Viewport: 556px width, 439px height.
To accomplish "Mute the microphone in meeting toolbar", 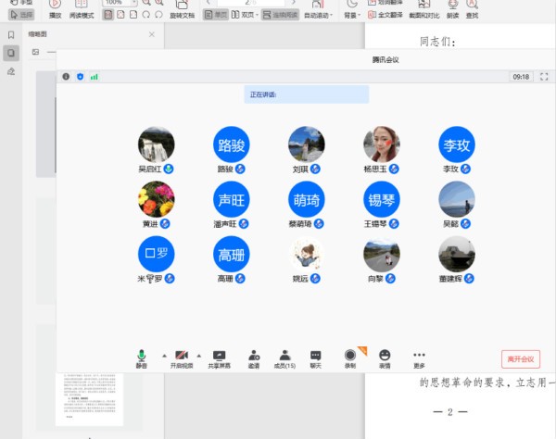I will tap(142, 357).
